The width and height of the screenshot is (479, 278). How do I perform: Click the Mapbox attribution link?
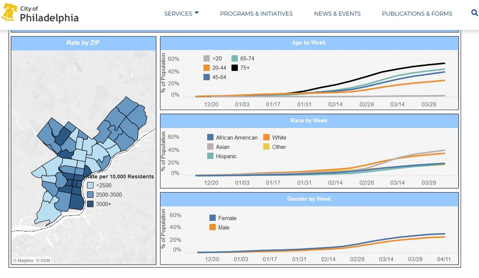pyautogui.click(x=22, y=260)
